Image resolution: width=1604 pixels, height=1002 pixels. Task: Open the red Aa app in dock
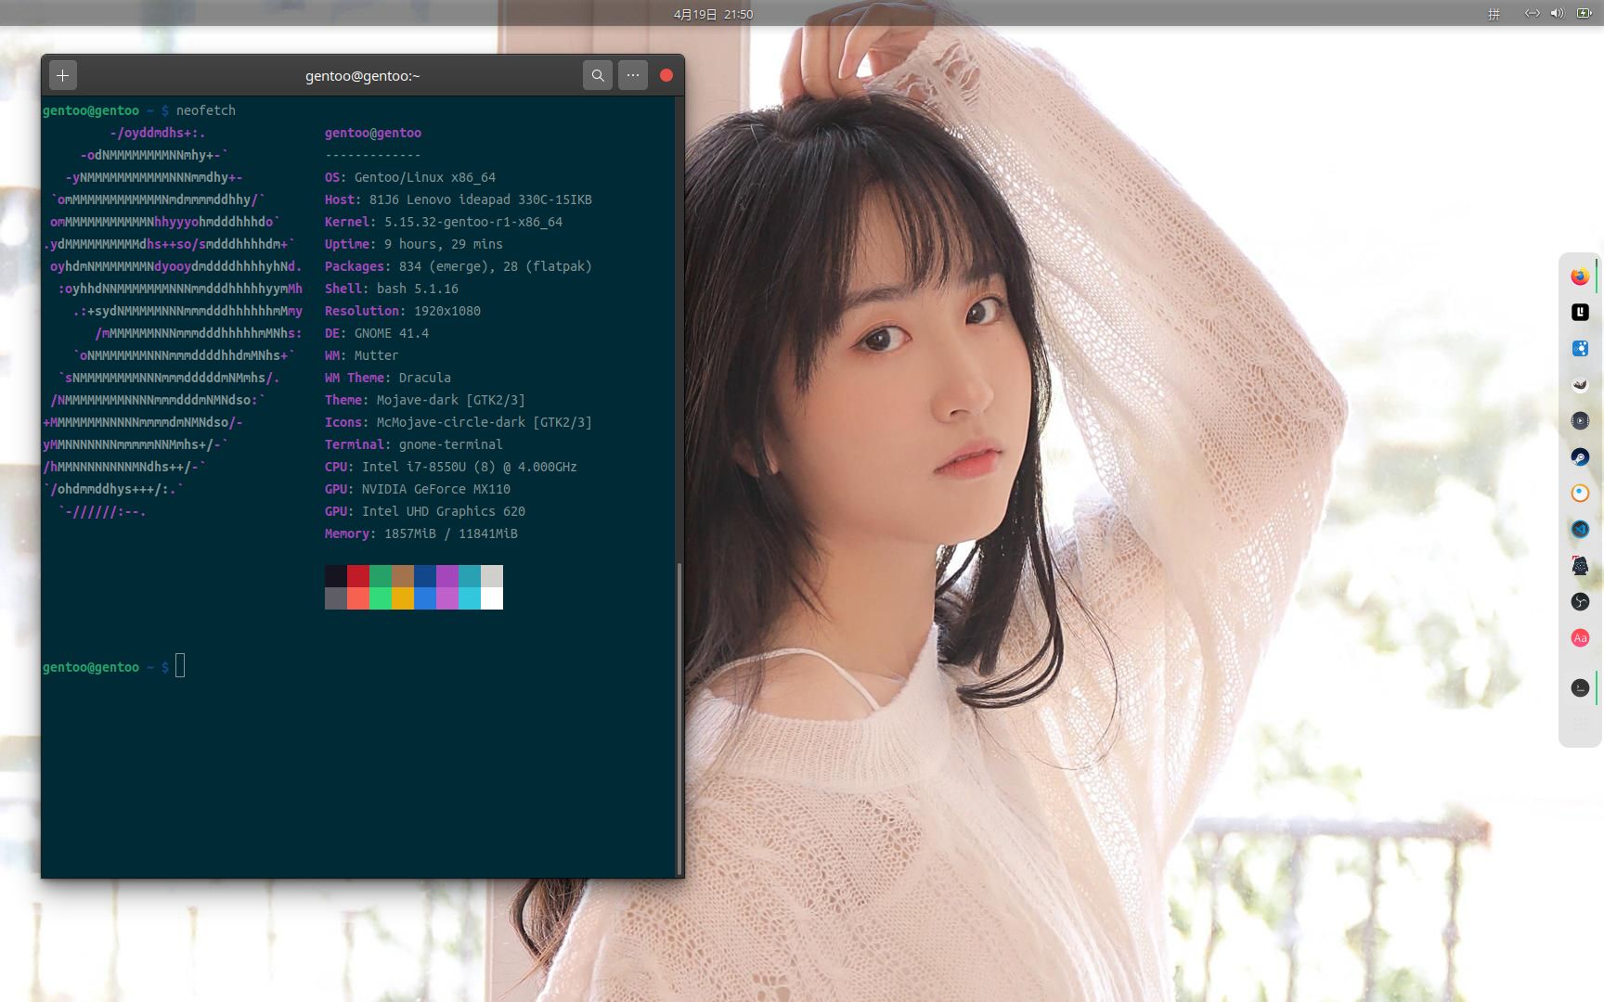coord(1580,638)
